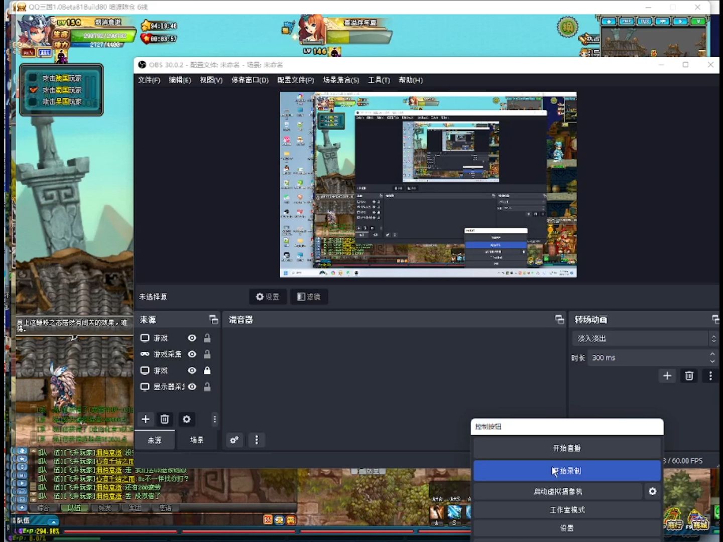The image size is (723, 542).
Task: Click the green close button above minimap
Action: pyautogui.click(x=698, y=22)
